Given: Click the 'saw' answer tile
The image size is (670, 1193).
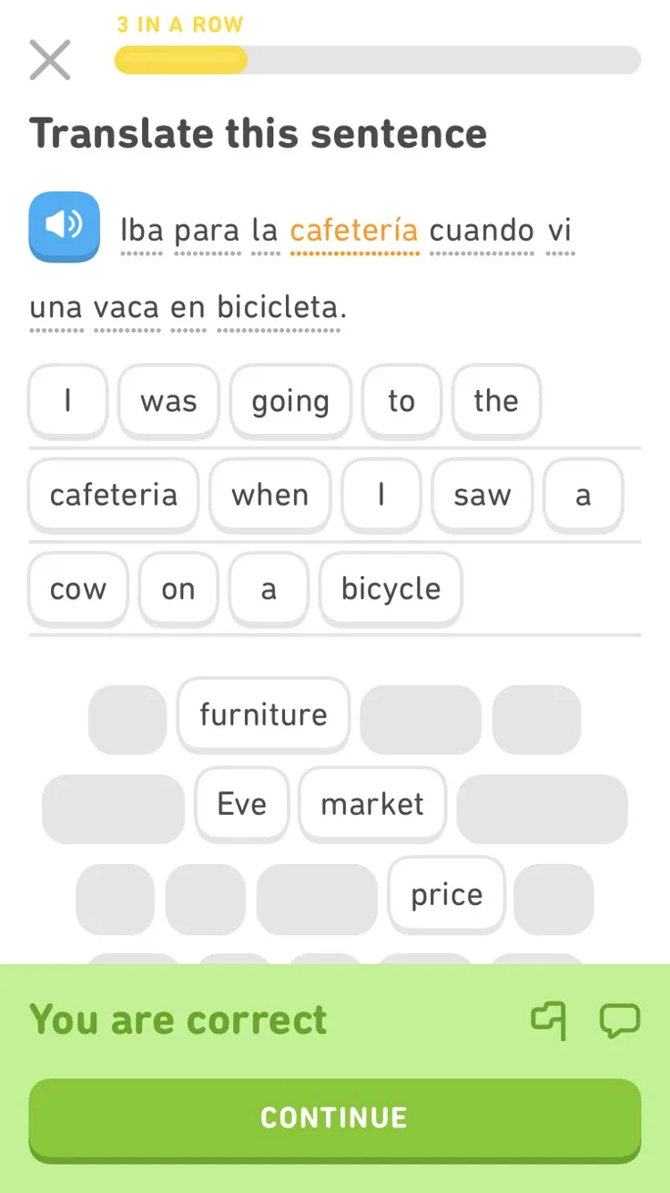Looking at the screenshot, I should pos(482,495).
